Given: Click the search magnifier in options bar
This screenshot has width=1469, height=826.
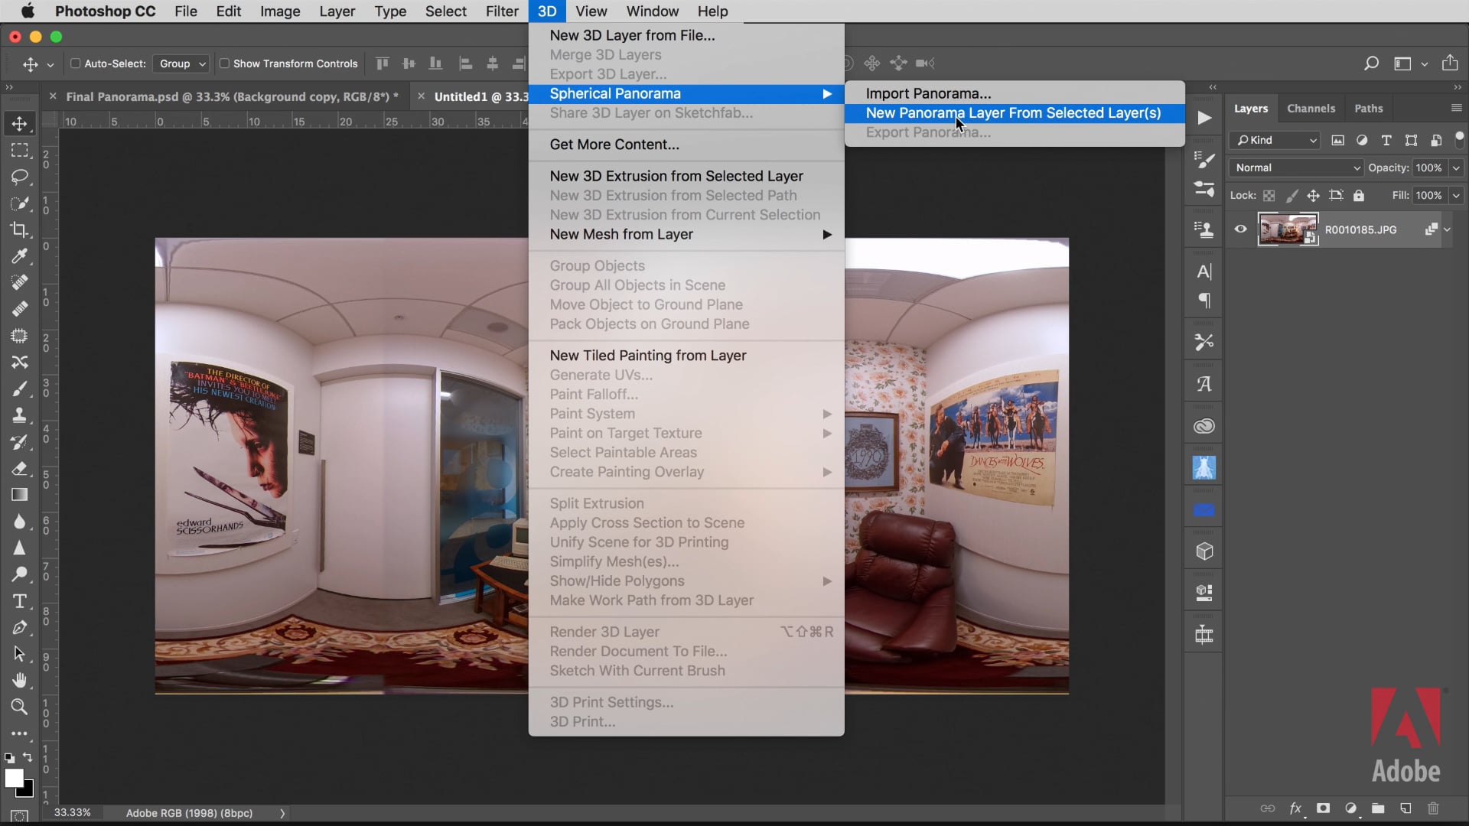Looking at the screenshot, I should [x=1371, y=63].
